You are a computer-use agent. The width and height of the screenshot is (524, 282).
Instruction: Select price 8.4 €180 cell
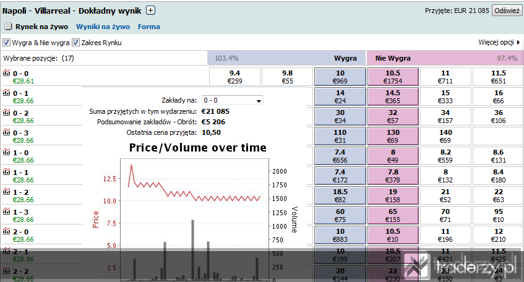click(498, 176)
